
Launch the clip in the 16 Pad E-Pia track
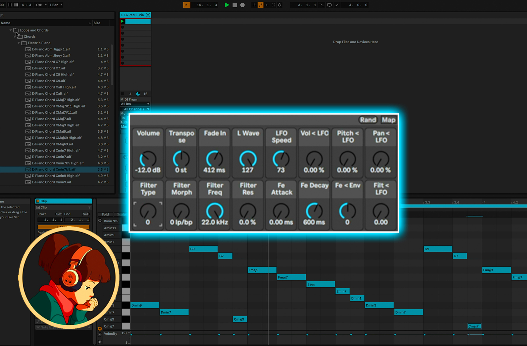[123, 21]
